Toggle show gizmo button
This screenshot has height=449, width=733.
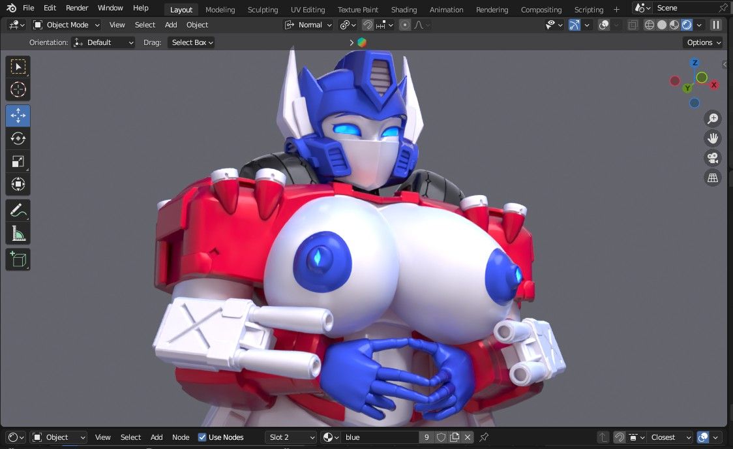point(574,25)
